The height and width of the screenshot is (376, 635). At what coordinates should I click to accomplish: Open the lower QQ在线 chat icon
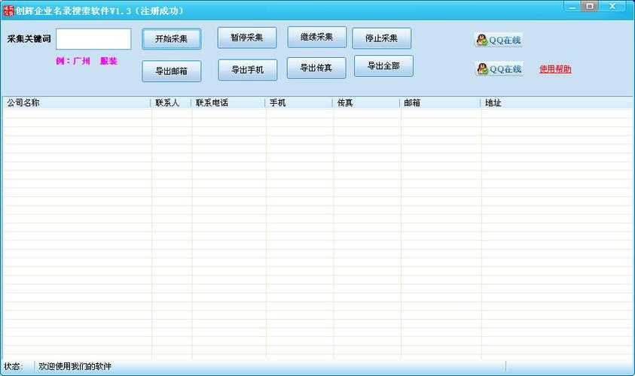(499, 68)
